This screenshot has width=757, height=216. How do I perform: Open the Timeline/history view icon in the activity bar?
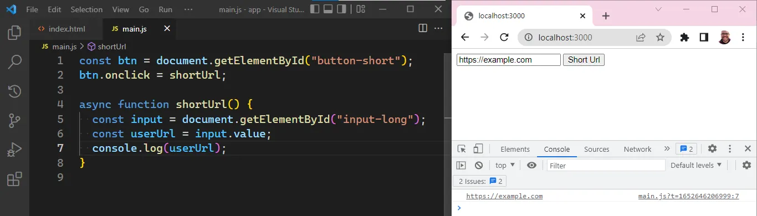click(x=14, y=91)
